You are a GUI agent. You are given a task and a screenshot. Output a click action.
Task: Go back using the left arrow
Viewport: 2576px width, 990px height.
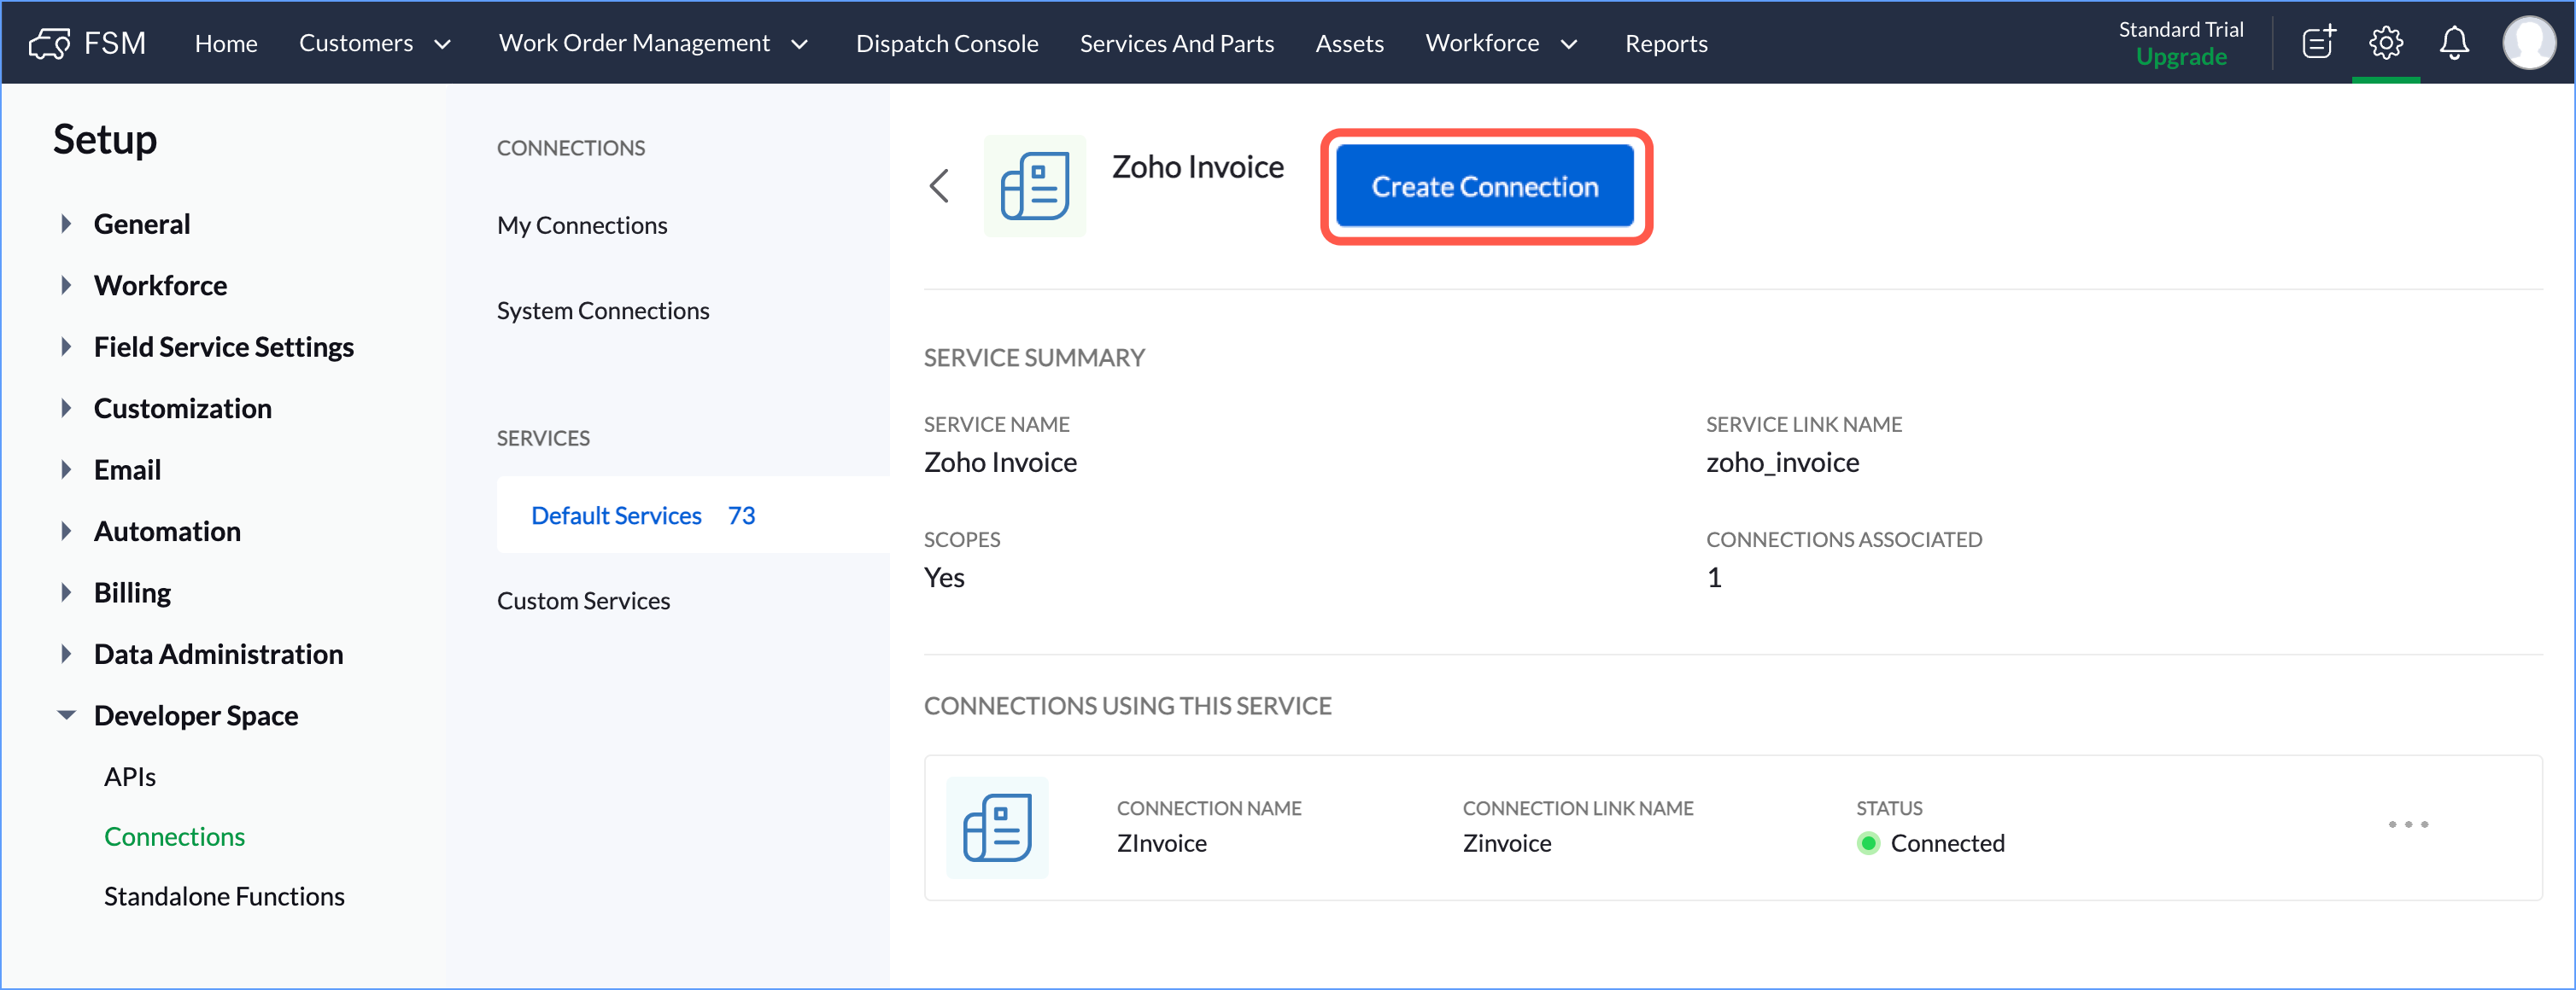(939, 186)
